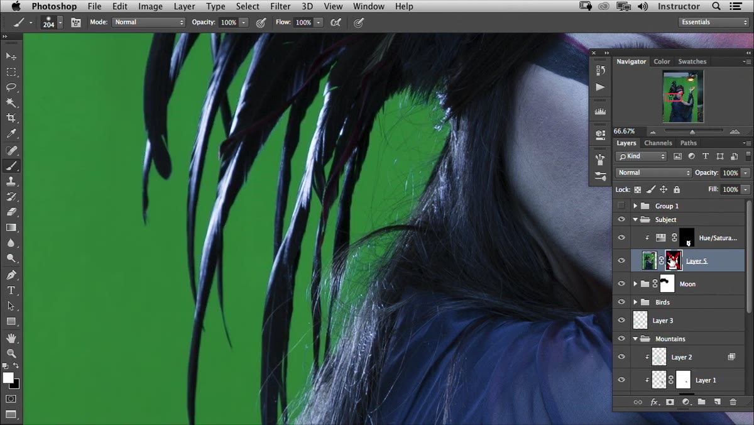Expand the Birds group
Viewport: 754px width, 425px height.
[635, 302]
